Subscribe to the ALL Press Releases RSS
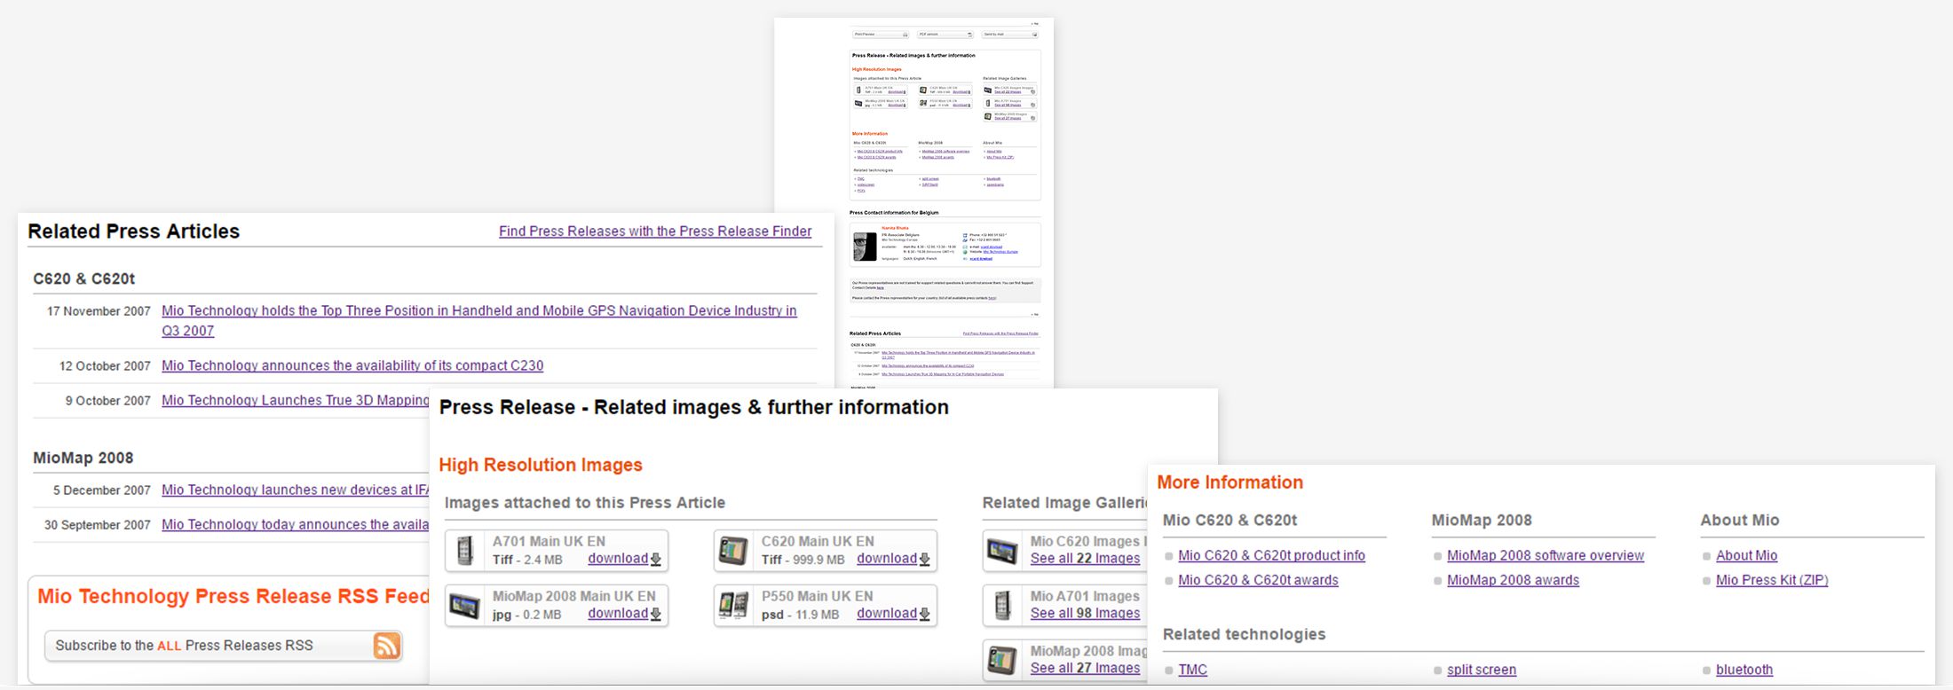The image size is (1953, 690). click(x=224, y=646)
